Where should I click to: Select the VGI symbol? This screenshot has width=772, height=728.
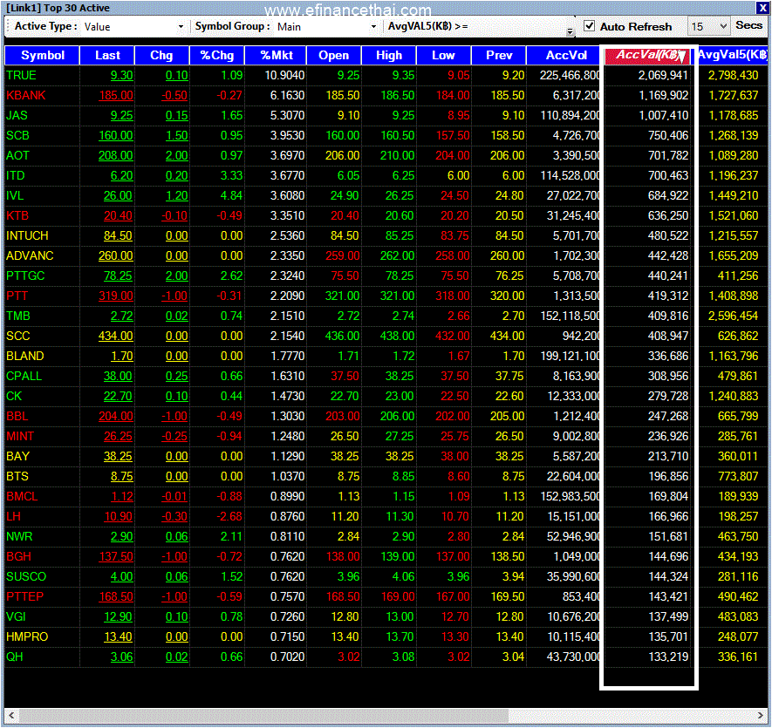click(16, 616)
